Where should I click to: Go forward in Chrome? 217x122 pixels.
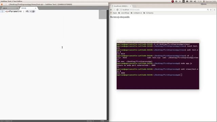pos(114,10)
